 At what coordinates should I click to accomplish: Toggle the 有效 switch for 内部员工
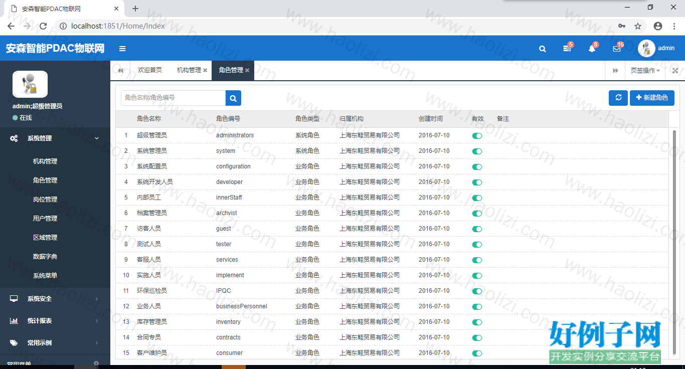[477, 198]
